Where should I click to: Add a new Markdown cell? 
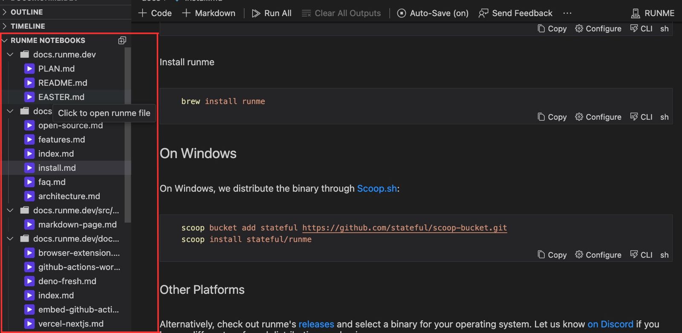(208, 13)
